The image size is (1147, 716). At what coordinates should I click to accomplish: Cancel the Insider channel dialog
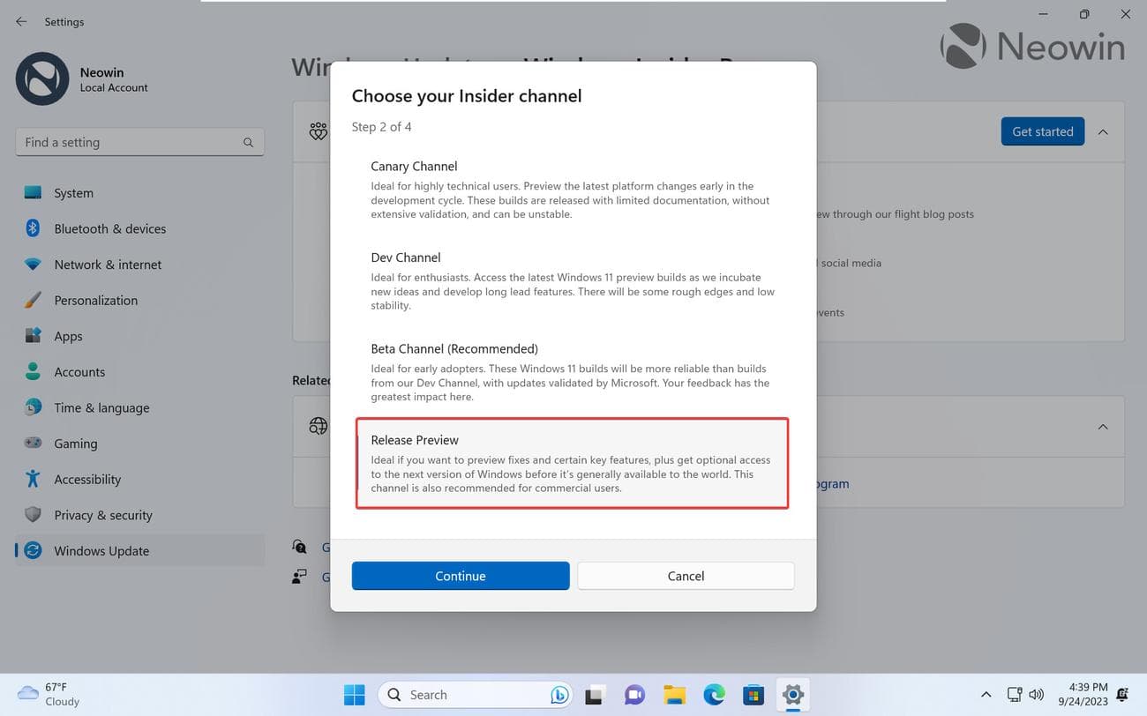click(686, 575)
